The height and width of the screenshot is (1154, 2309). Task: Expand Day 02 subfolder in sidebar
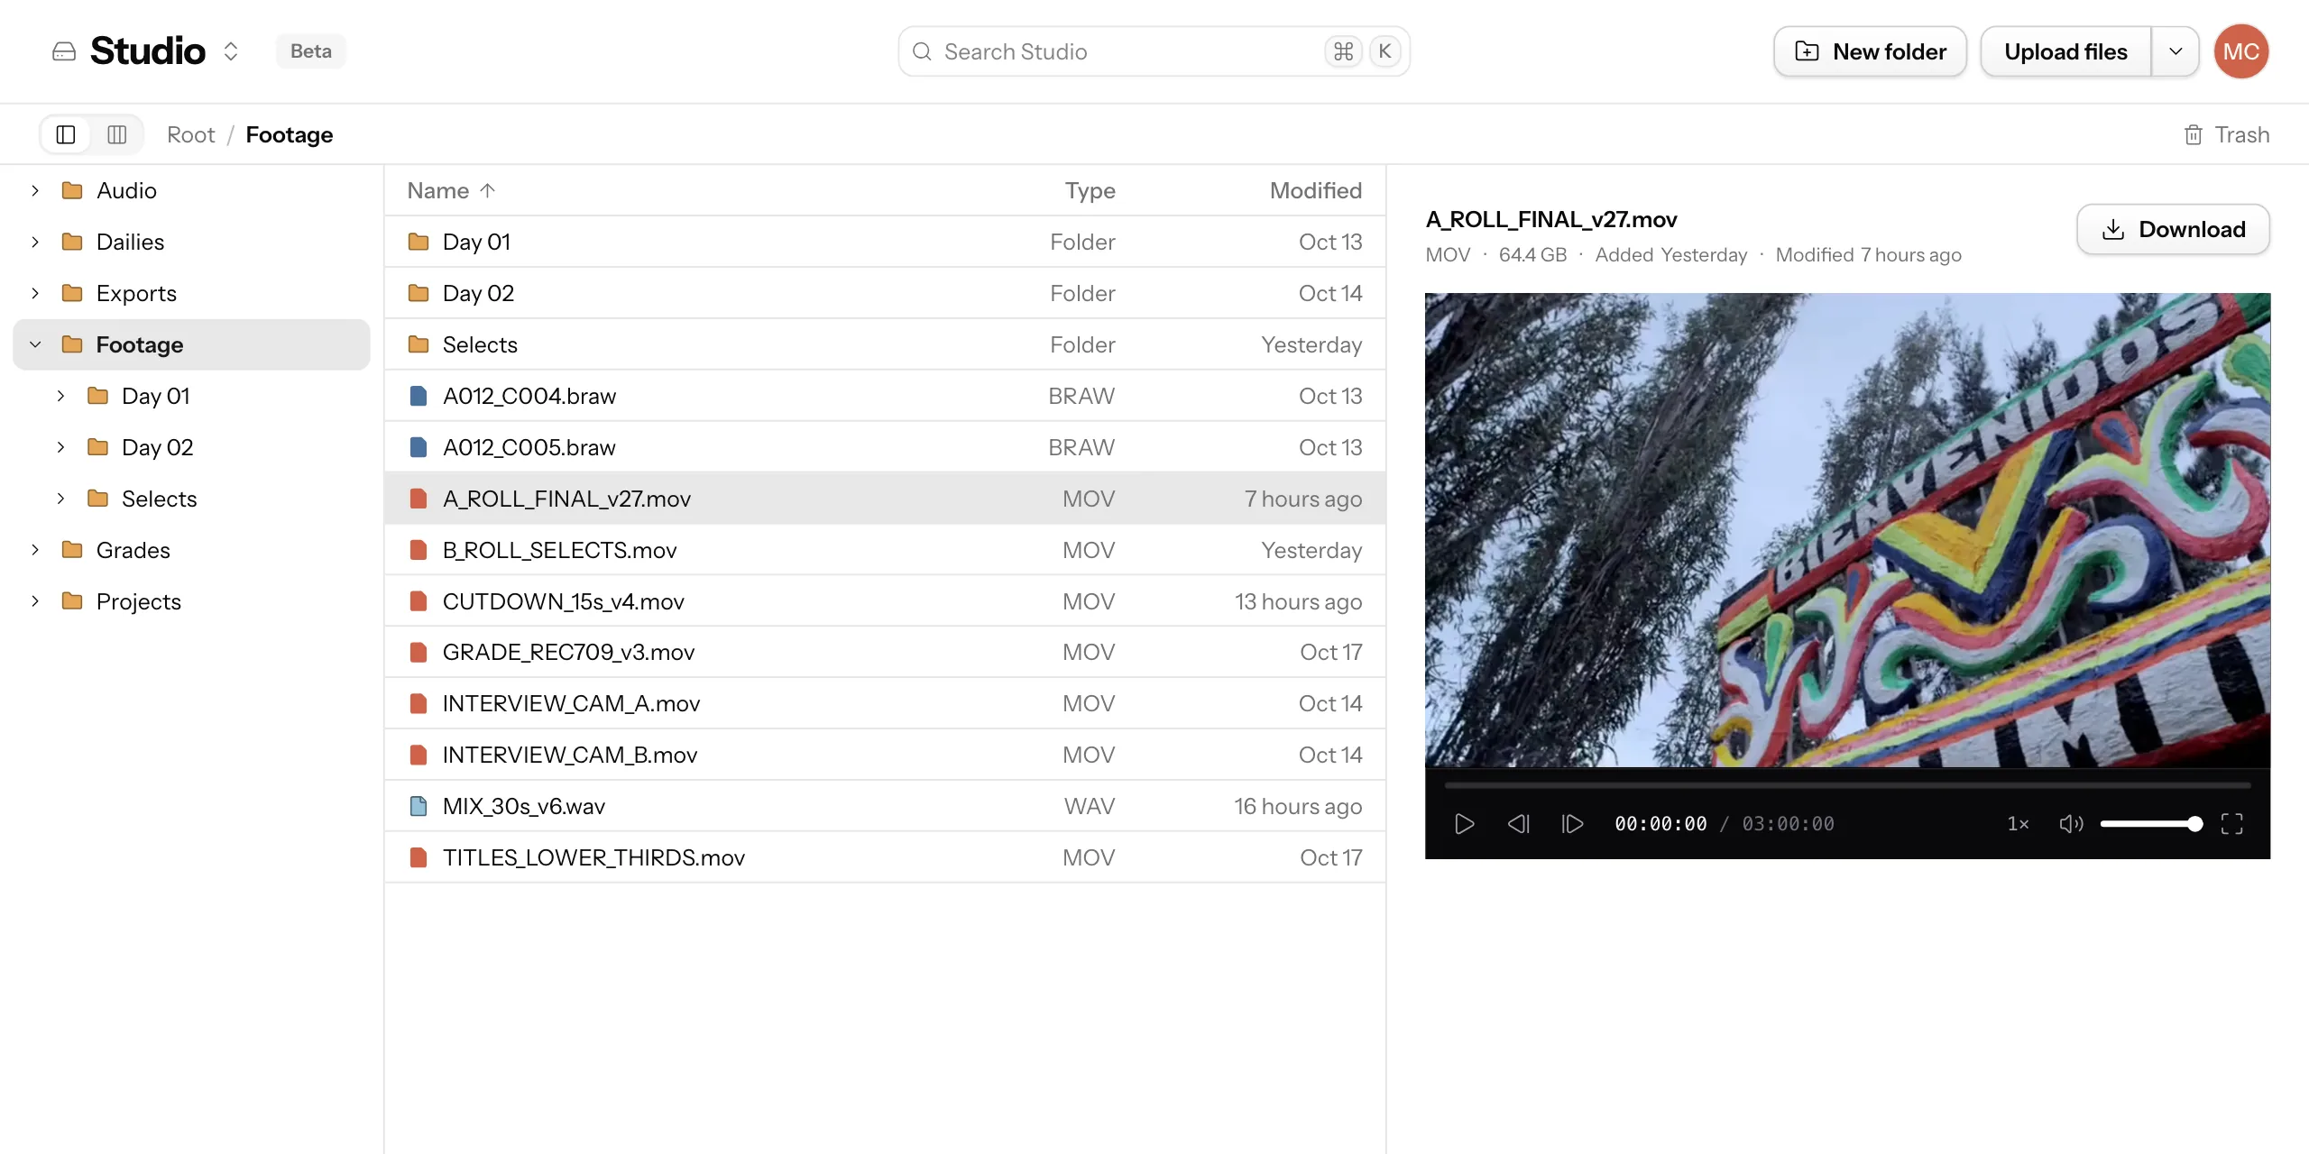point(60,447)
